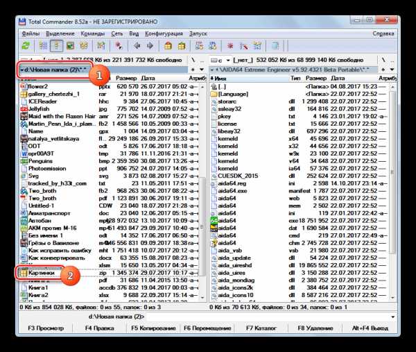Viewport: 416px width, 352px height.
Task: Select the aida_mondiag dll file
Action: [300, 280]
